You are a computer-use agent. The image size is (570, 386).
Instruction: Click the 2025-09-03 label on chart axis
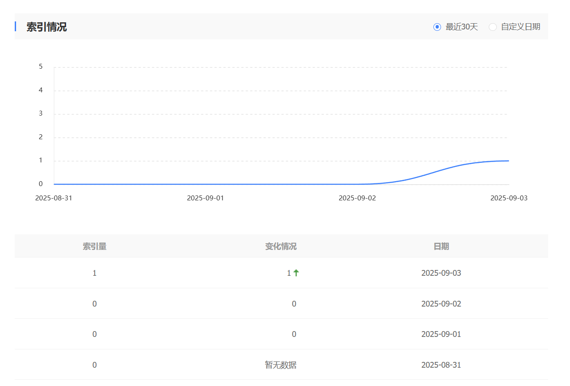[509, 198]
